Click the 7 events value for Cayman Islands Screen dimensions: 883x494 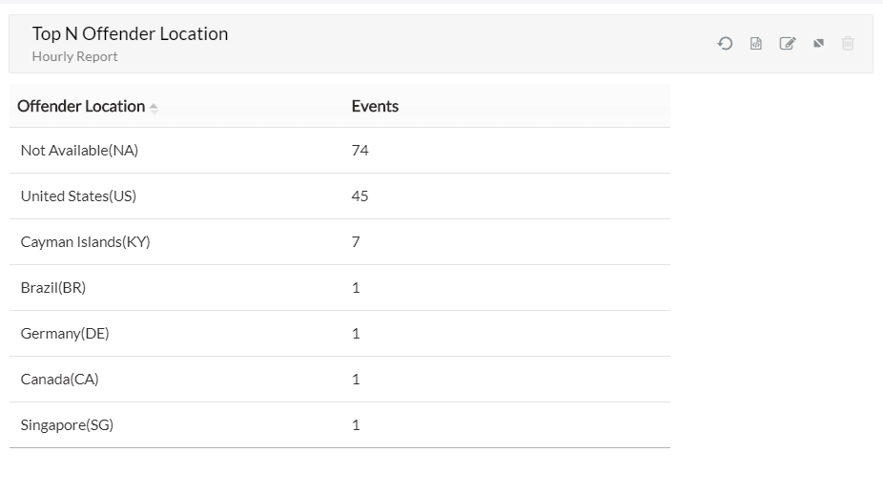click(356, 242)
